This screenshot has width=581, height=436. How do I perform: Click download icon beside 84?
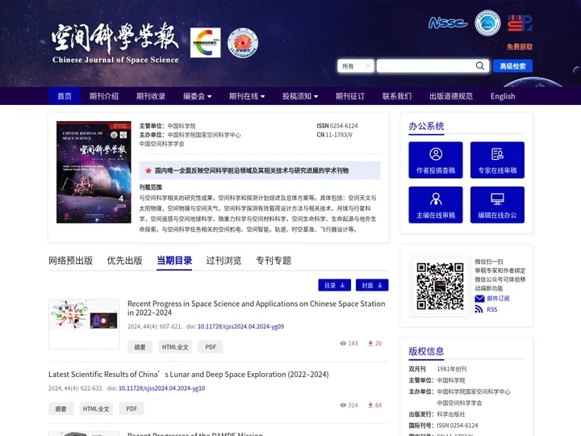(370, 405)
